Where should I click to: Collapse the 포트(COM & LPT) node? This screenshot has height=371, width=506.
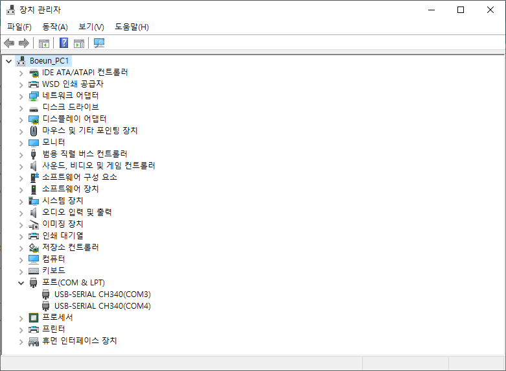coord(21,283)
